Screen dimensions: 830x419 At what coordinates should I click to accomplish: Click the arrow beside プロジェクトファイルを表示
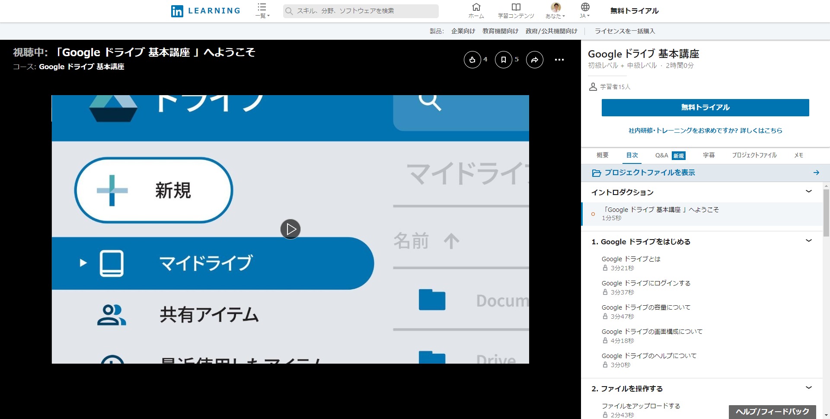(816, 173)
